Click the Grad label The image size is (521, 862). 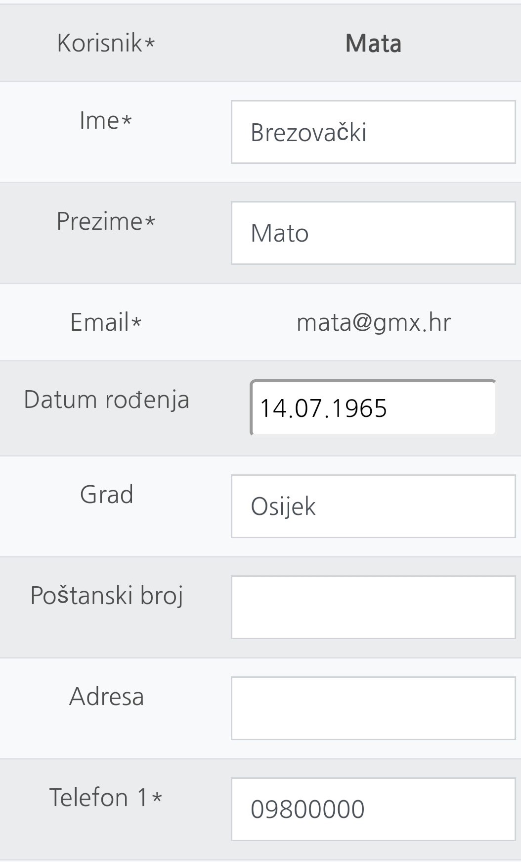(107, 495)
